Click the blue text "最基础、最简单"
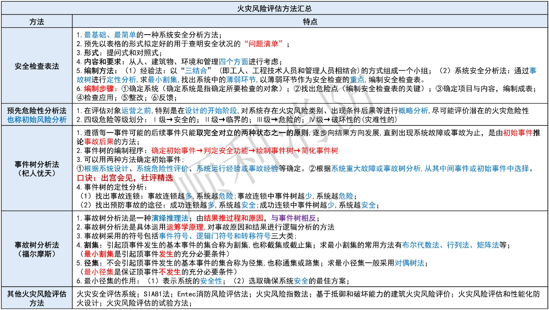The width and height of the screenshot is (549, 310). pos(110,35)
